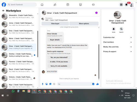
Task: Click the back arrow beside Marketplace
Action: pyautogui.click(x=3, y=11)
